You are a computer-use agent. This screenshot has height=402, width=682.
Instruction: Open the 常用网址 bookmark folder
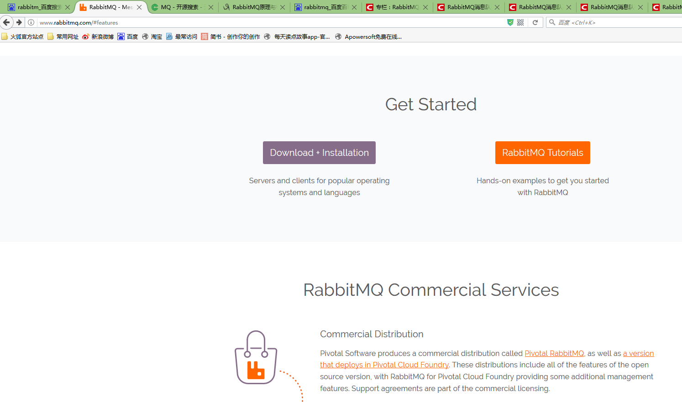[63, 36]
